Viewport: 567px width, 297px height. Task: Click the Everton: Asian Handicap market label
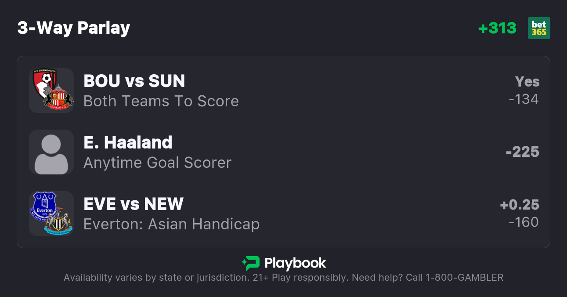[x=171, y=224]
